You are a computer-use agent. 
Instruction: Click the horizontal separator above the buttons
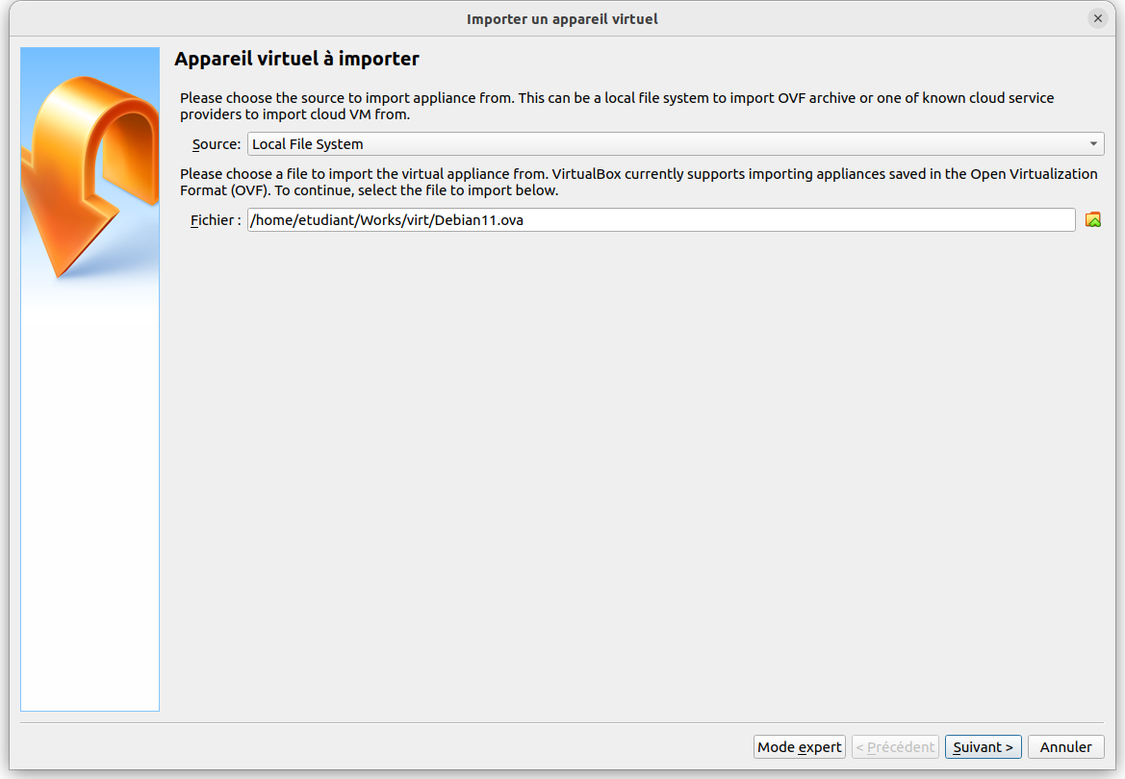pos(562,722)
